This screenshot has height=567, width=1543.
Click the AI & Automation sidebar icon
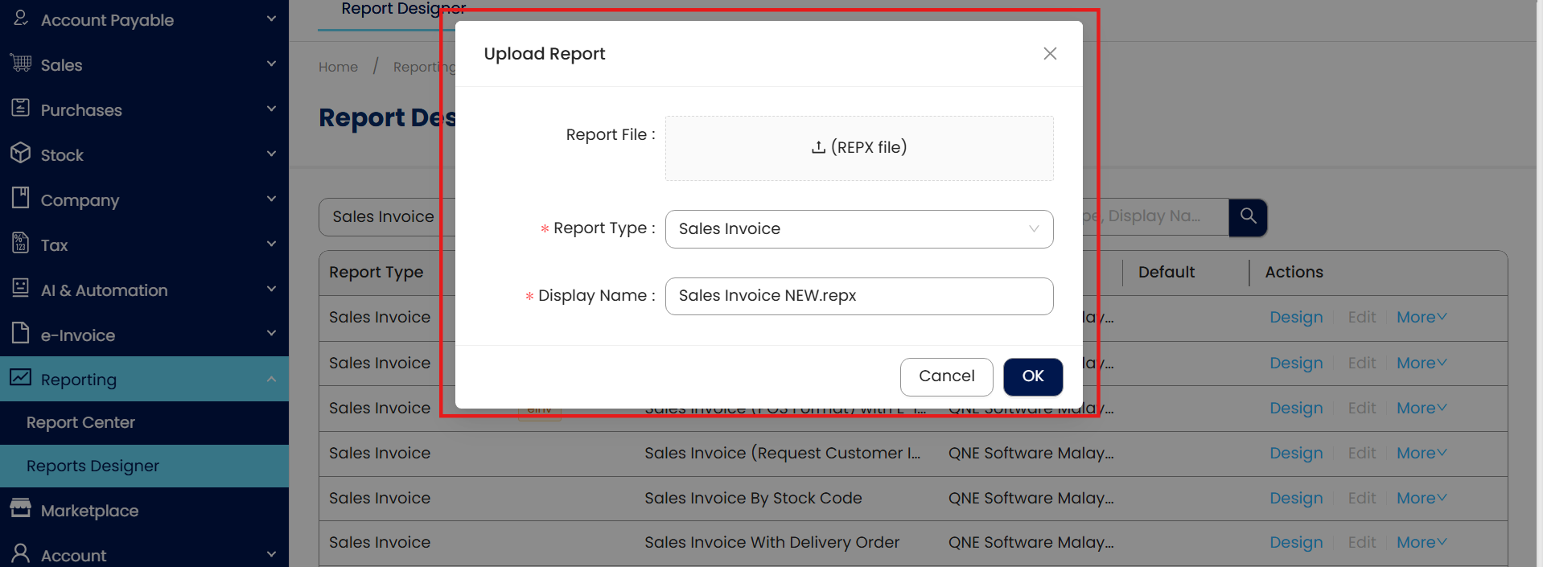coord(21,289)
